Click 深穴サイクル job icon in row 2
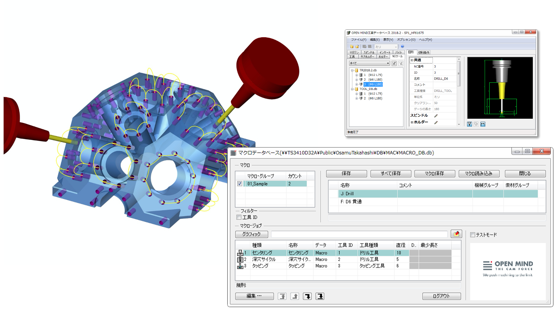The height and width of the screenshot is (312, 560). (240, 259)
